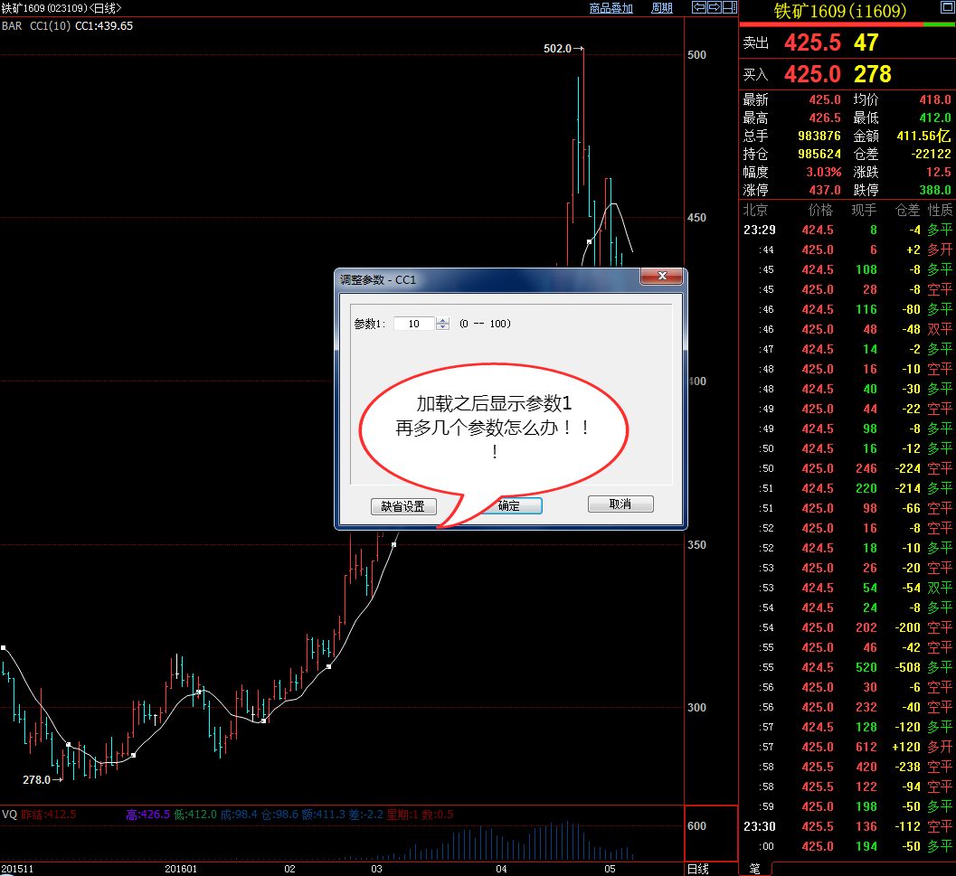Image resolution: width=956 pixels, height=876 pixels.
Task: Click the left-arrow chart scroll icon
Action: 698,8
